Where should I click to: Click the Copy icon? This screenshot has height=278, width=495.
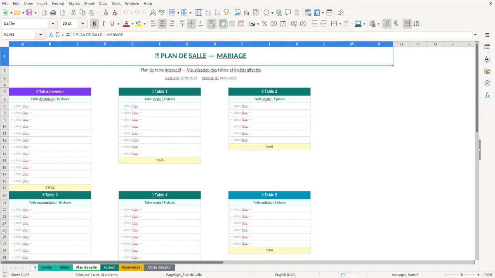pos(82,13)
